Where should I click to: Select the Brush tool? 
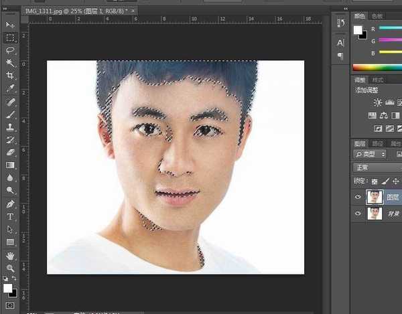pos(10,114)
